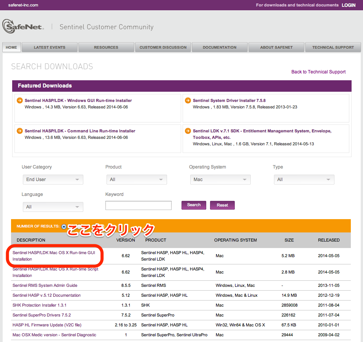Open the CUSTOMER DISCUSSION tab
363x342 pixels.
tap(163, 47)
